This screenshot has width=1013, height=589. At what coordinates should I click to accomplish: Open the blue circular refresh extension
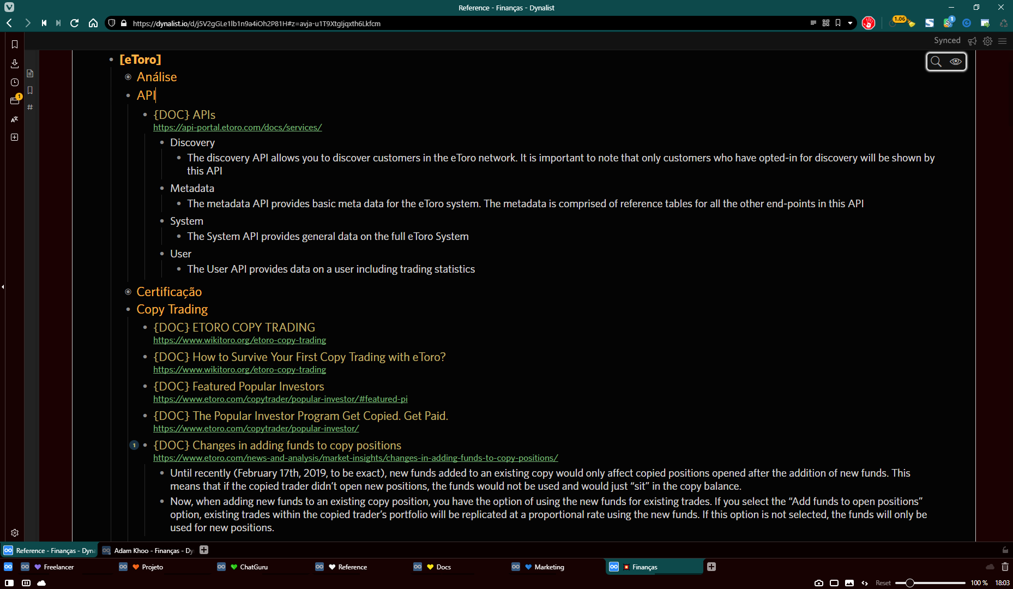(967, 23)
